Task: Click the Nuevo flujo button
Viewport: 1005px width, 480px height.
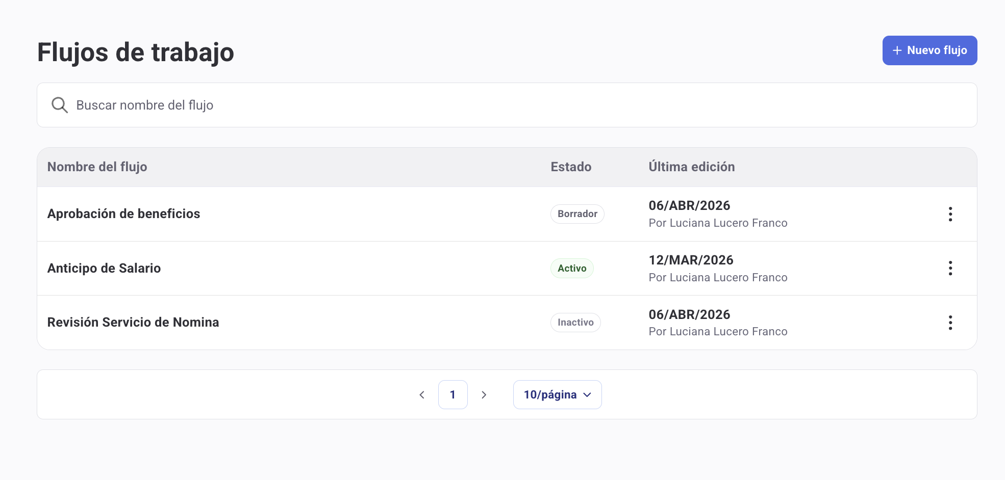Action: (x=929, y=50)
